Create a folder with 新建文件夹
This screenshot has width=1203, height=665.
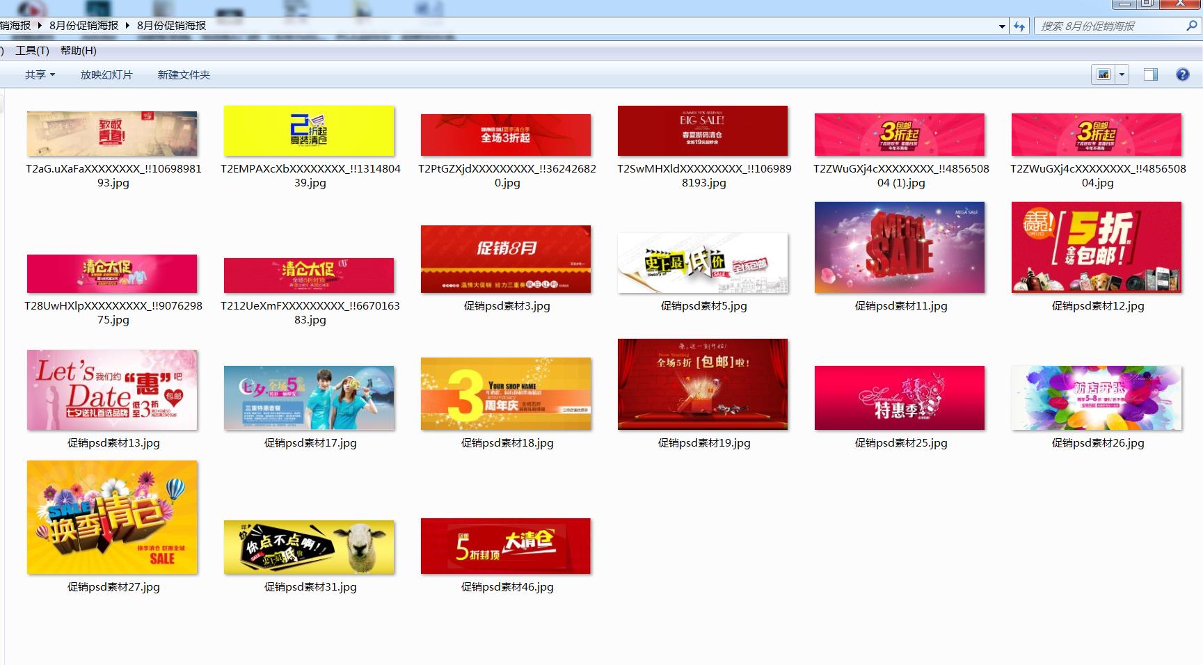pyautogui.click(x=184, y=74)
